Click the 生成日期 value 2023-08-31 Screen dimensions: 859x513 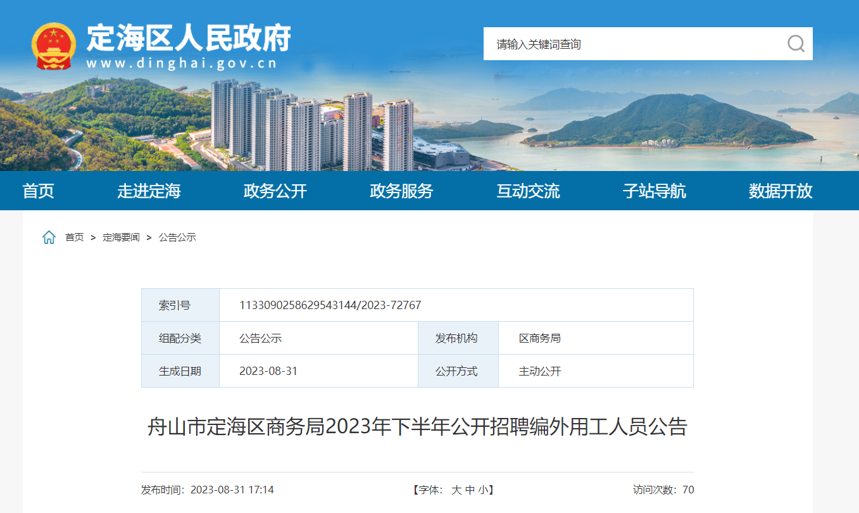click(x=268, y=371)
